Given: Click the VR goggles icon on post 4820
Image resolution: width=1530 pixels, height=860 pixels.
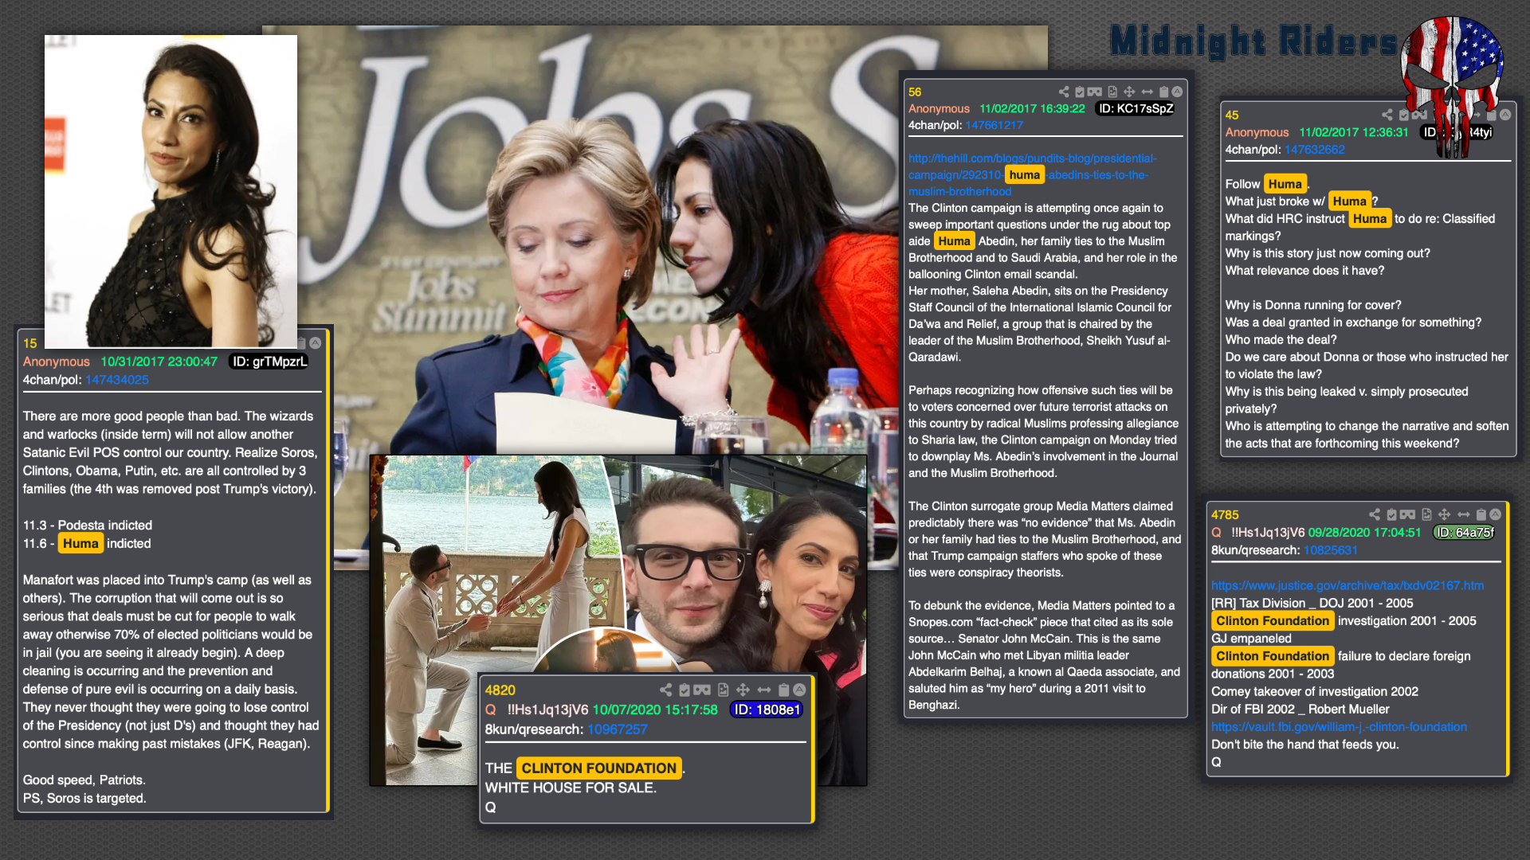Looking at the screenshot, I should coord(702,690).
